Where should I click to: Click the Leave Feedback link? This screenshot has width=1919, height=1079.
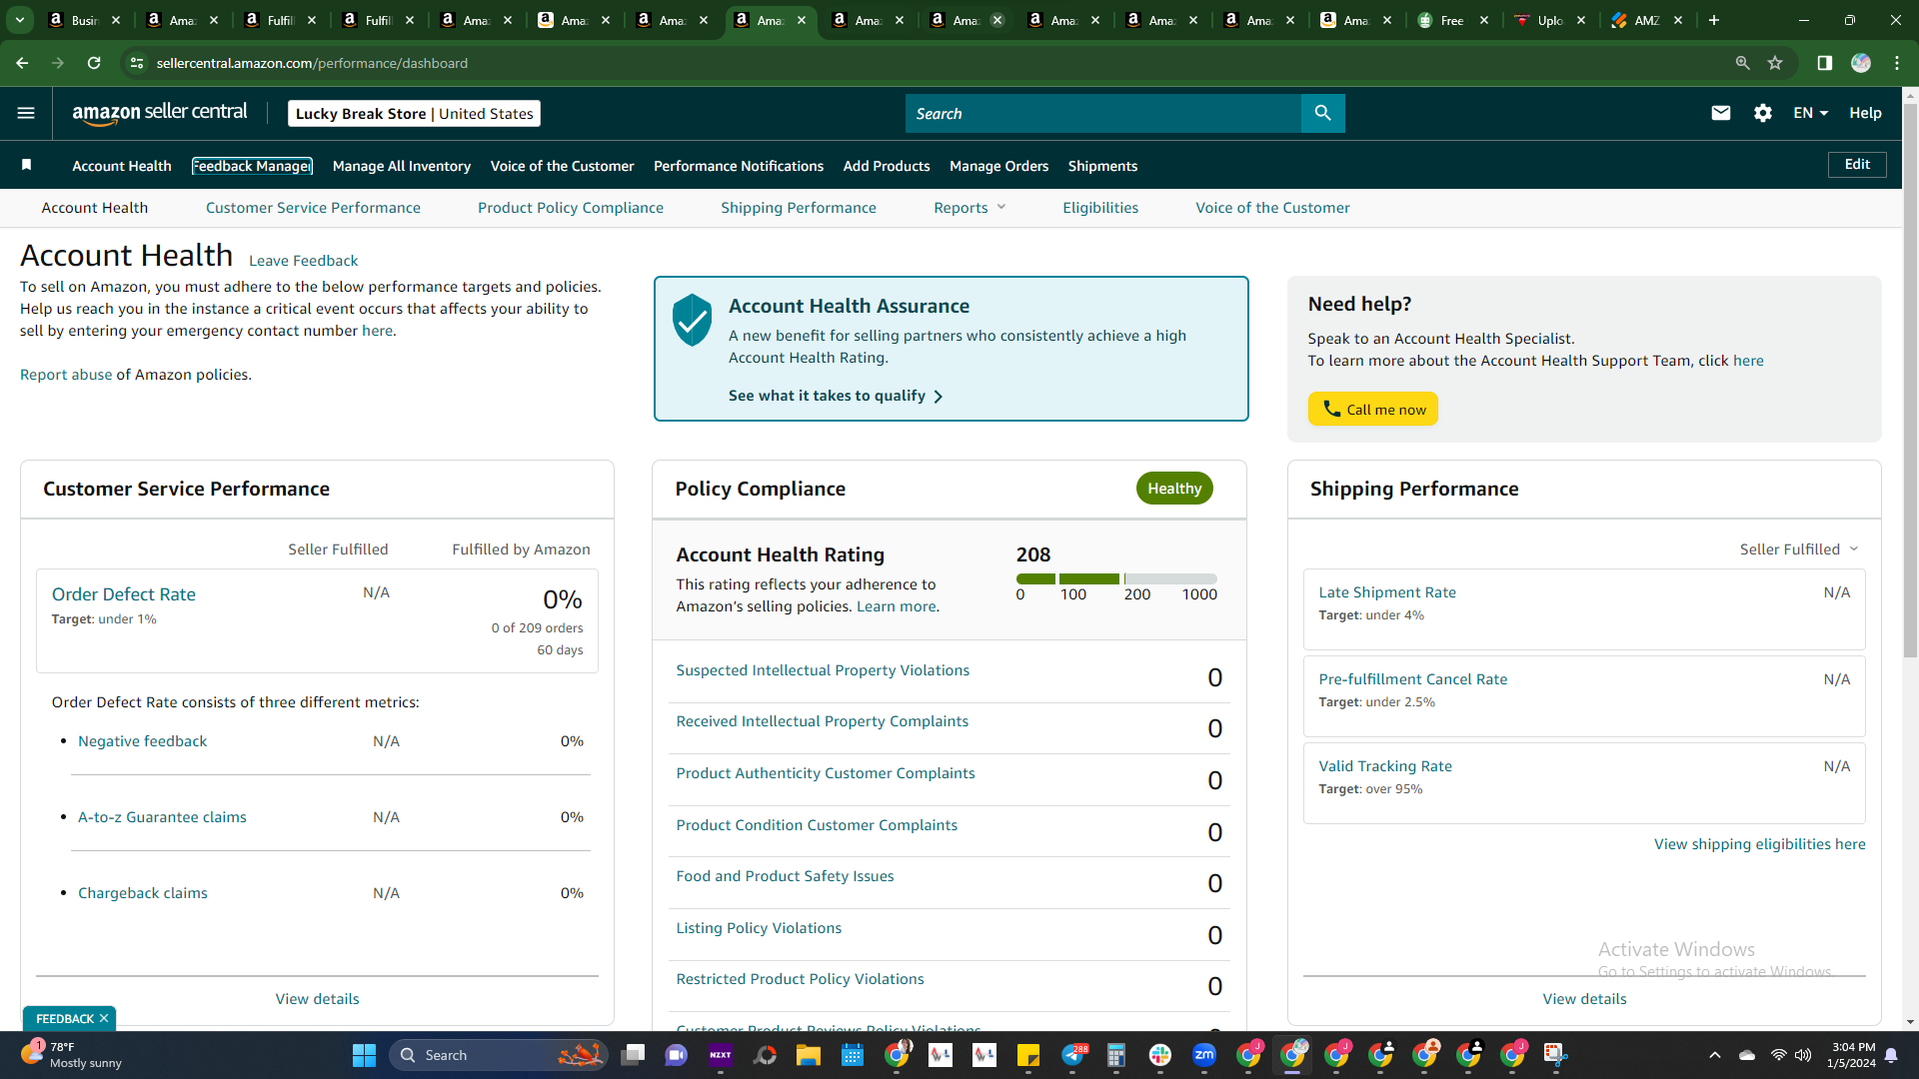pos(303,261)
